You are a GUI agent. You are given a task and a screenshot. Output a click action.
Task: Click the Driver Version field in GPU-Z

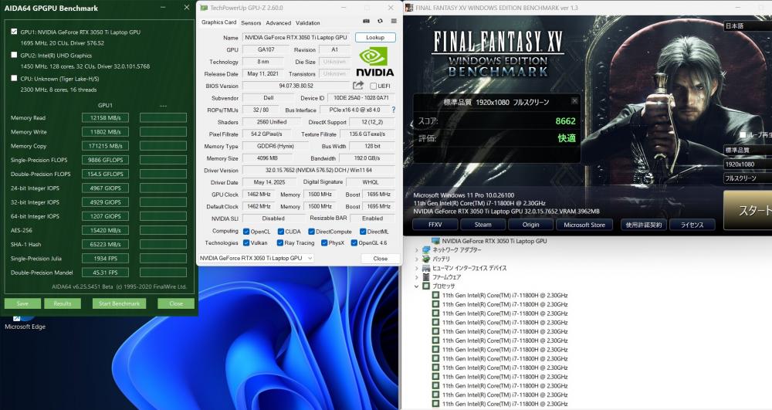[x=319, y=171]
